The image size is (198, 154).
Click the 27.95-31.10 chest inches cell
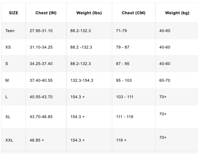click(41, 31)
